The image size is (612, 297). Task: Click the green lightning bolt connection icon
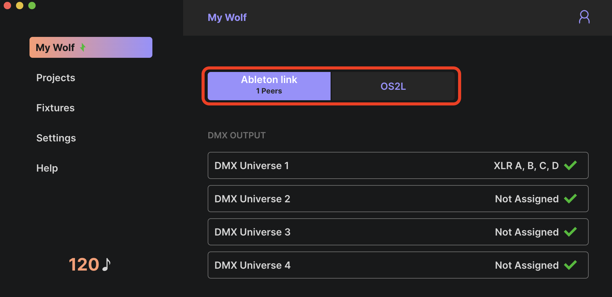click(x=83, y=47)
